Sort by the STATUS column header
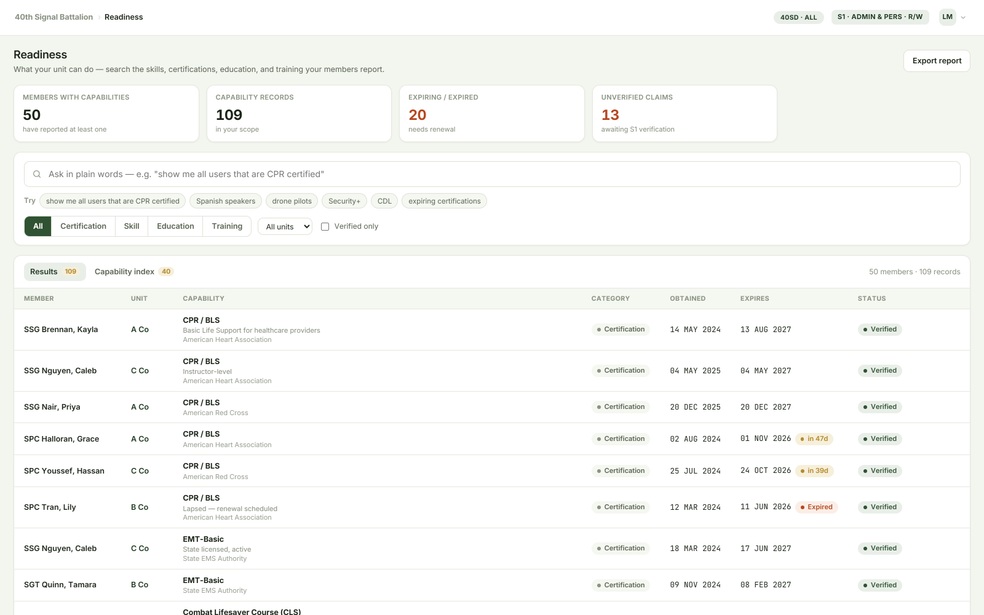Screen dimensions: 984x615 872,299
